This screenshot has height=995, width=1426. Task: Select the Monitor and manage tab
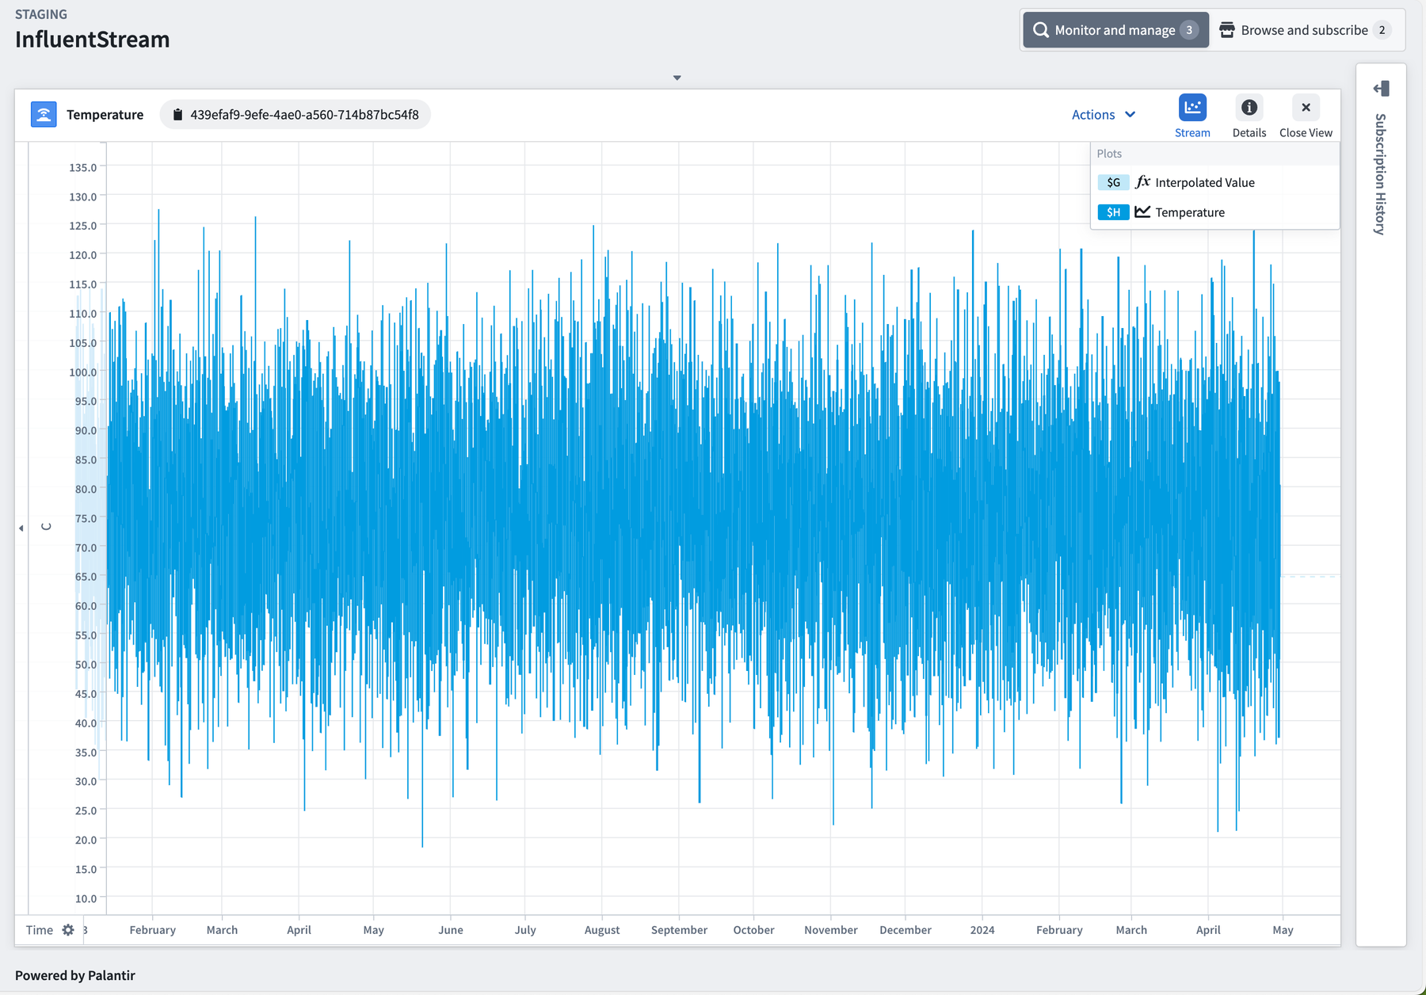click(x=1114, y=29)
